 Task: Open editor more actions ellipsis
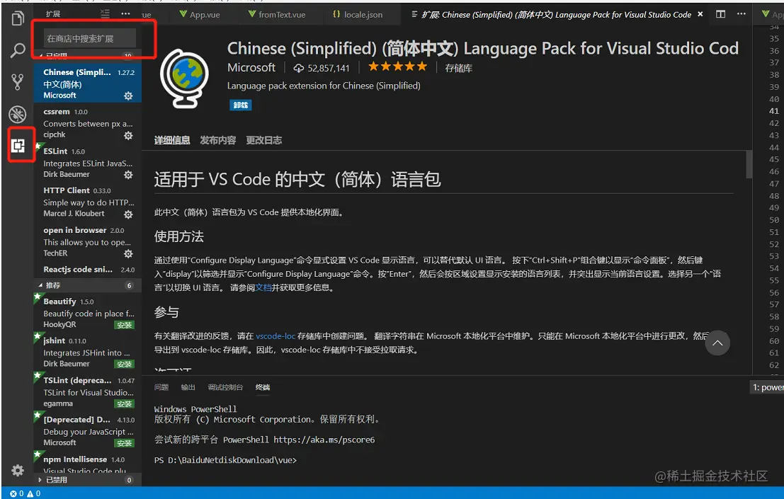tap(741, 14)
